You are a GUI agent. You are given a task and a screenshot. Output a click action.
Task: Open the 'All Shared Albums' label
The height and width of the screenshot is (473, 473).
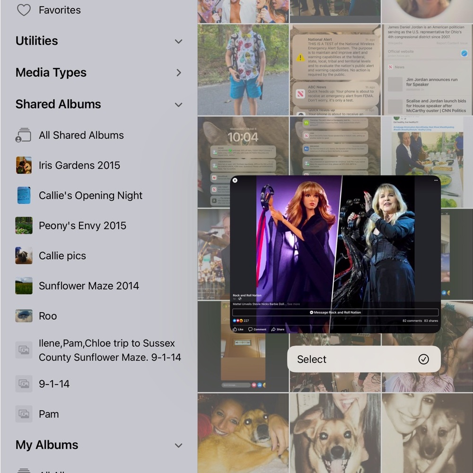(81, 135)
